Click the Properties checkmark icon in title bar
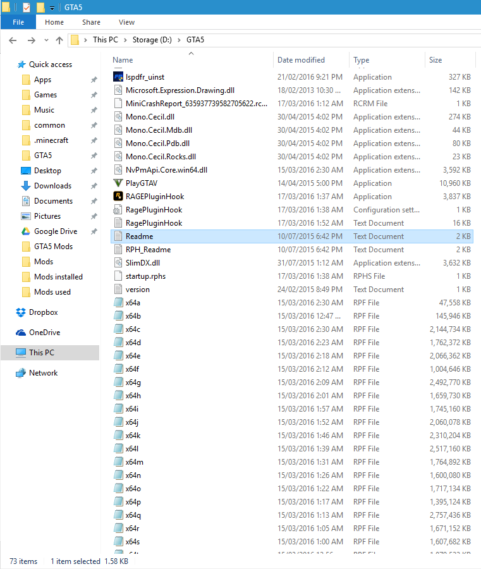 pyautogui.click(x=27, y=7)
